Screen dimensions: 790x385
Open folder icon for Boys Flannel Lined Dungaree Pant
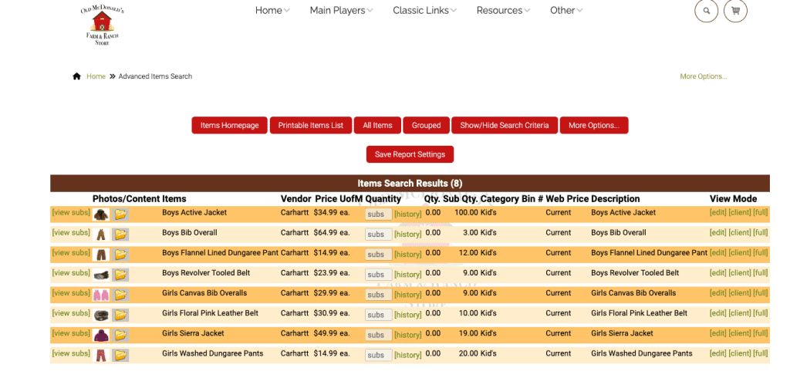point(120,255)
